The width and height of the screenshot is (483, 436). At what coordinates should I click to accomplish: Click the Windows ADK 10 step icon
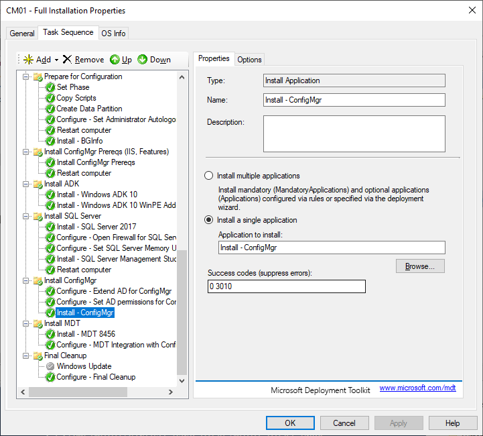click(50, 195)
